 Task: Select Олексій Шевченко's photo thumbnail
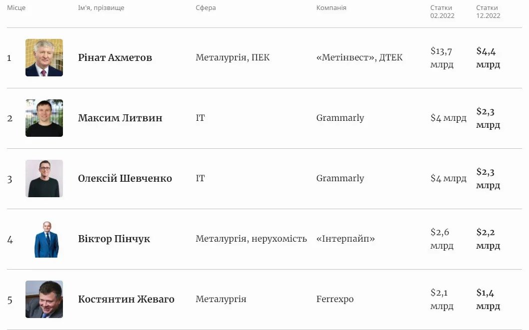coord(44,179)
